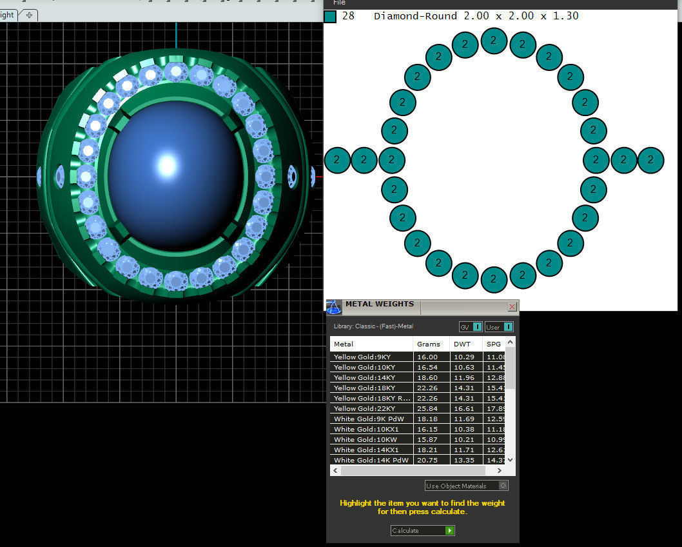
Task: Click the 18.18 grams value
Action: pyautogui.click(x=427, y=419)
